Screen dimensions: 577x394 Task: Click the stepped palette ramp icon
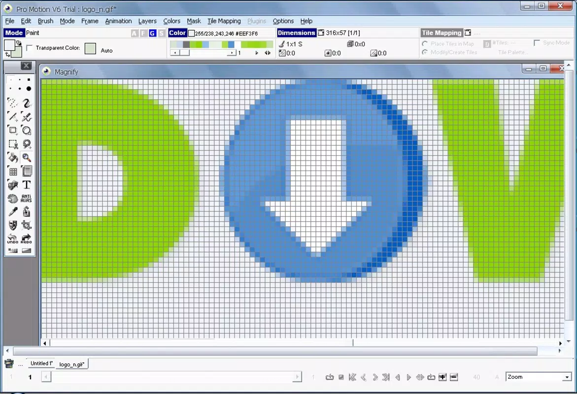(12, 251)
